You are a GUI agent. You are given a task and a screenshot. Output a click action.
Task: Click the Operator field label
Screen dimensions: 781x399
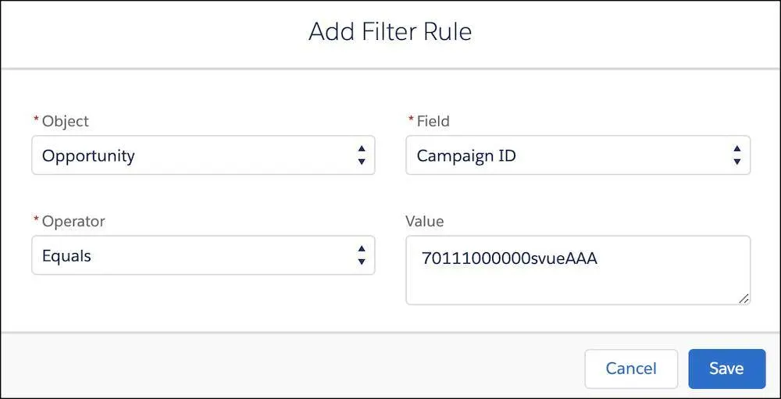point(73,221)
